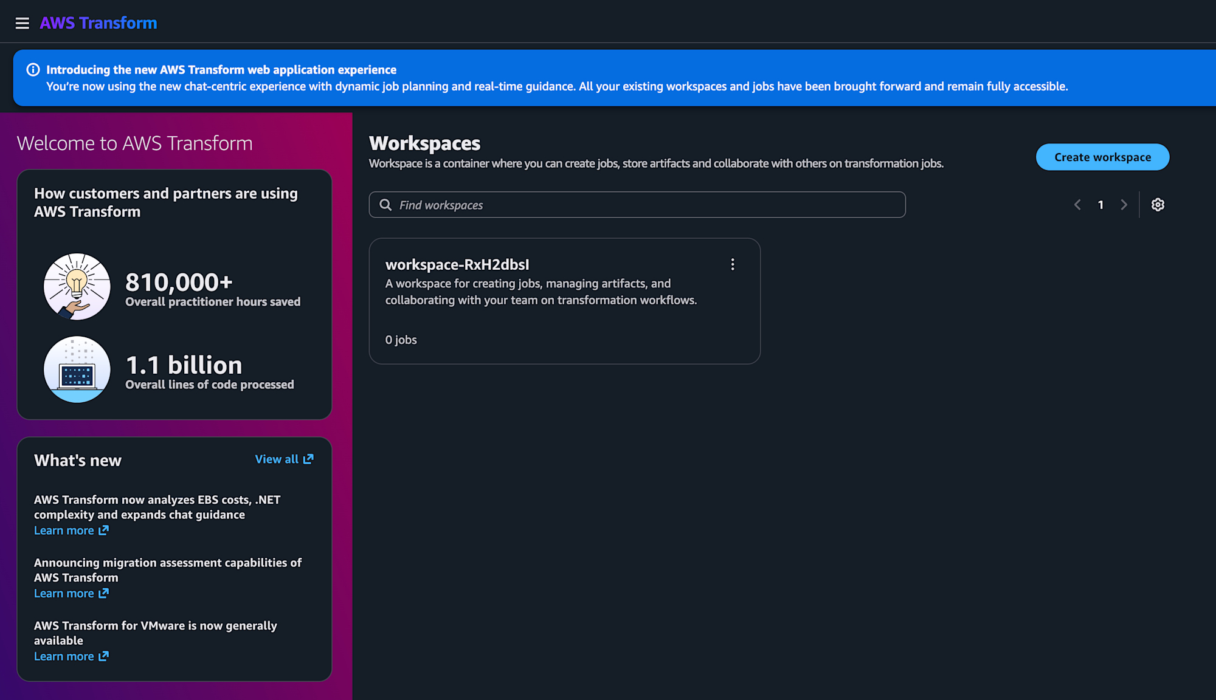Click the laptop lines of code illustration
The height and width of the screenshot is (700, 1216).
pos(77,369)
